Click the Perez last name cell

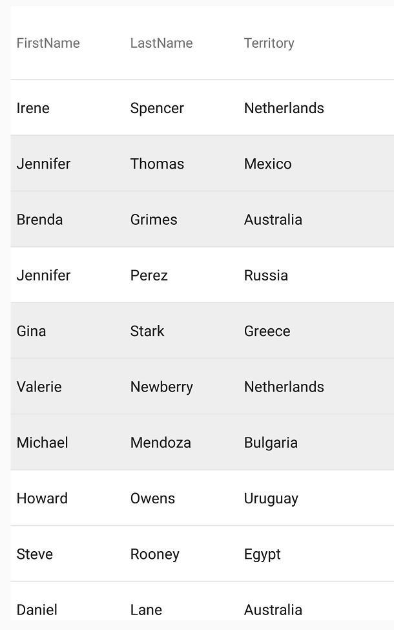pyautogui.click(x=149, y=275)
